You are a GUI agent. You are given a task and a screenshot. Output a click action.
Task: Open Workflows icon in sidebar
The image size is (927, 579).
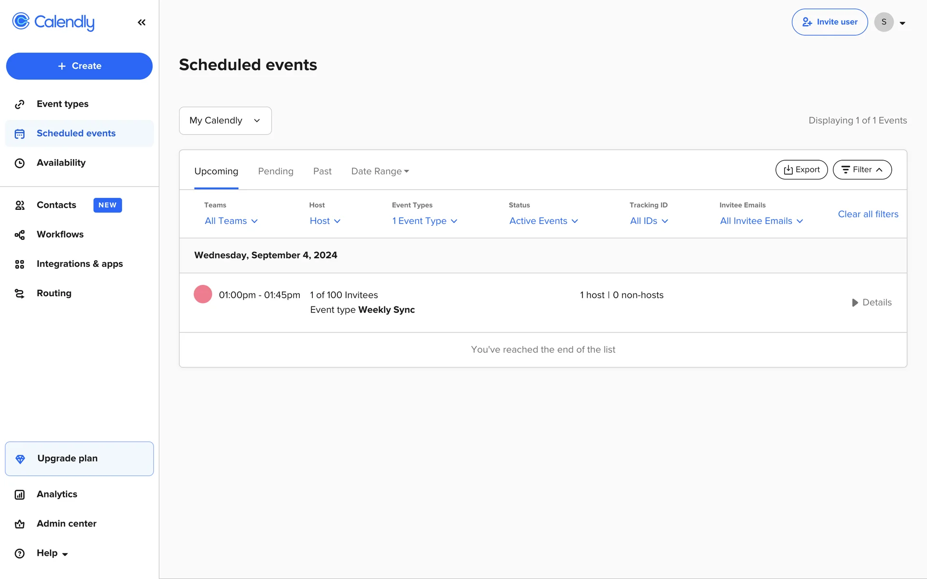click(x=19, y=234)
